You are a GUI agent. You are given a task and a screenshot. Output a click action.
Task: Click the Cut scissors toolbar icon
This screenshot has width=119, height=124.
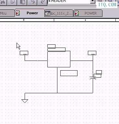point(3,2)
